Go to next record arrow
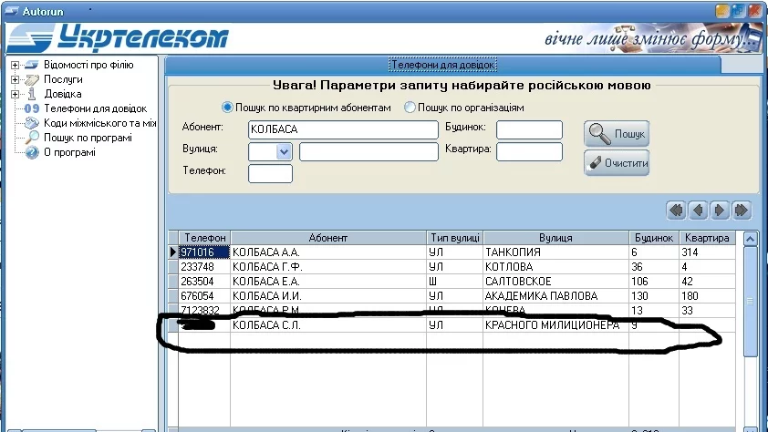 point(720,211)
